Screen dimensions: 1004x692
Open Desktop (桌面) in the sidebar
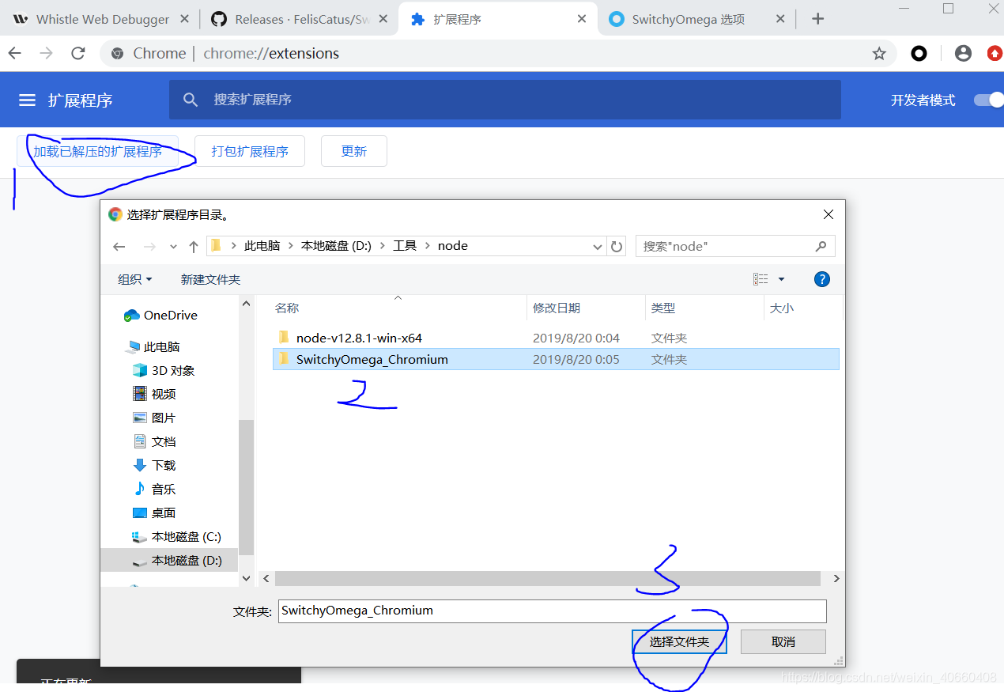153,512
